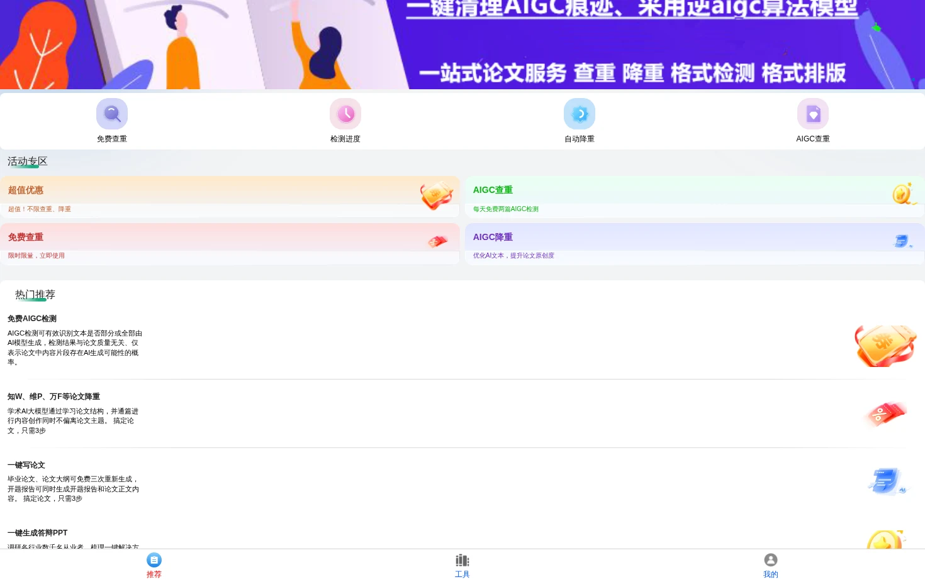The height and width of the screenshot is (580, 925).
Task: Open the 免费查重 magnifier icon
Action: click(112, 114)
